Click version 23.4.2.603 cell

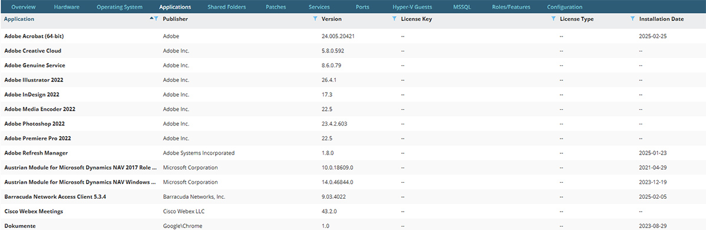click(335, 124)
